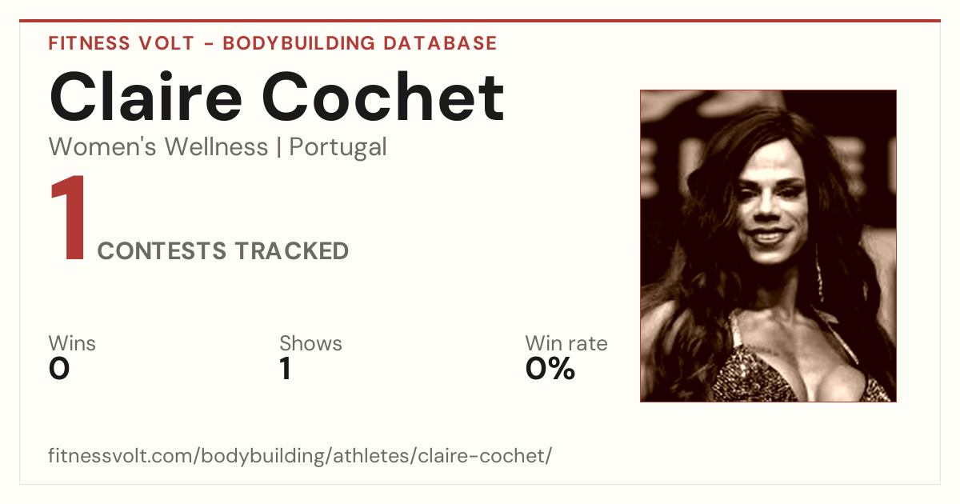Screen dimensions: 960x504
Task: Click the Wins value 0
Action: tap(59, 369)
